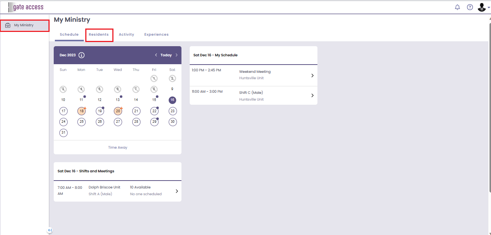
Task: Select December 30 on the calendar
Action: 172,122
